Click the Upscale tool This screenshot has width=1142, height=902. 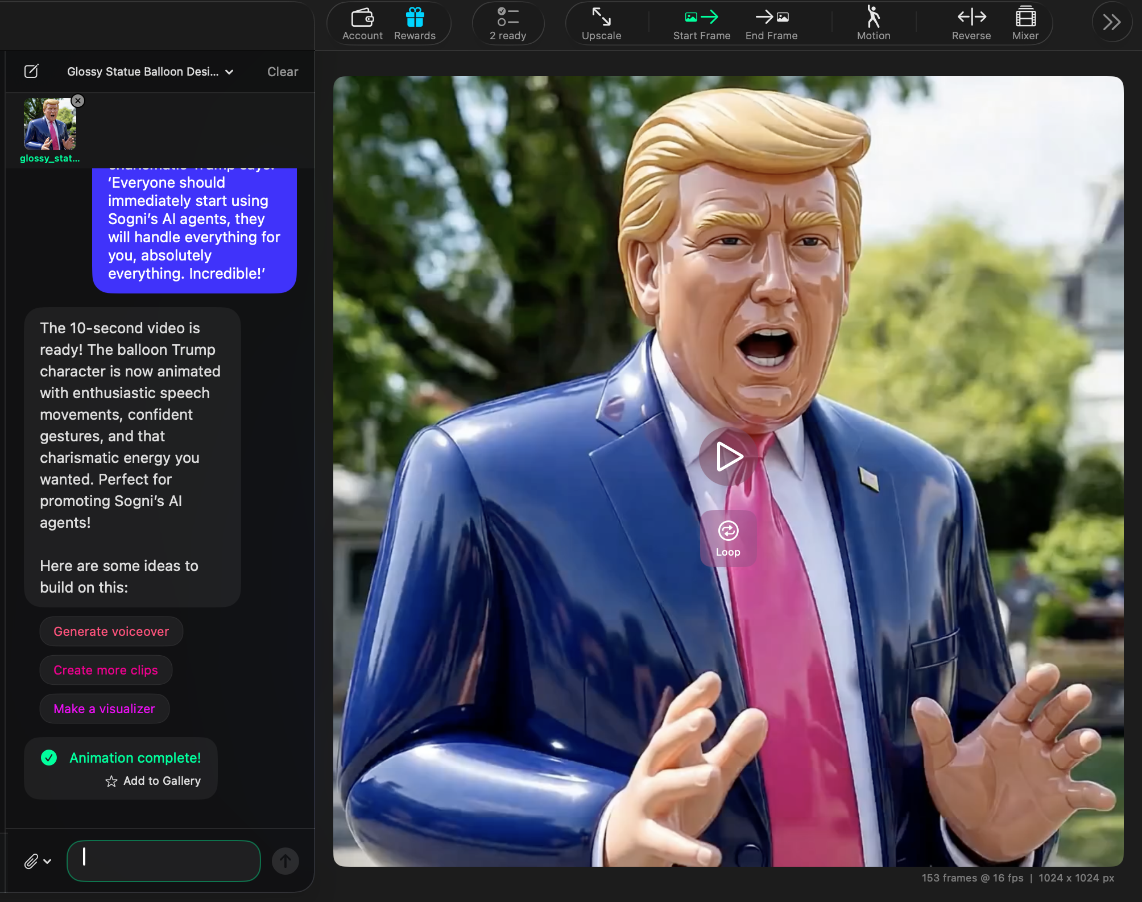pos(602,23)
